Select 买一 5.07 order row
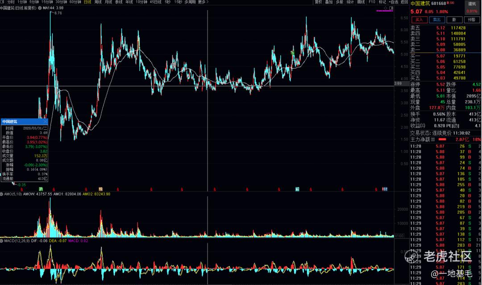Image resolution: width=482 pixels, height=285 pixels. tap(445, 56)
